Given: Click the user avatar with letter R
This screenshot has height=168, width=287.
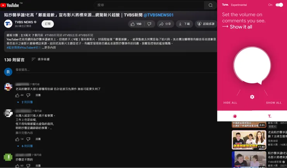Looking at the screenshot, I should (x=8, y=72).
